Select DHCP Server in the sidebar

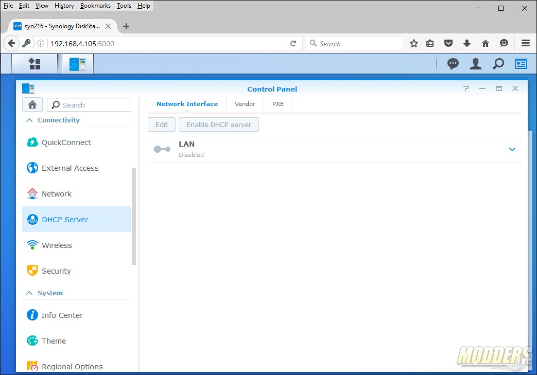tap(77, 219)
